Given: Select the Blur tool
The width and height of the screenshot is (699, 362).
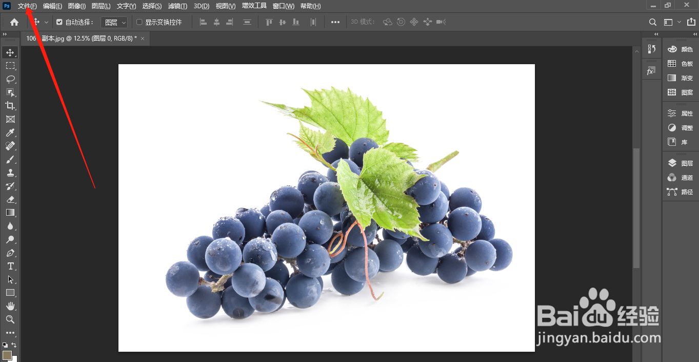Looking at the screenshot, I should click(10, 226).
